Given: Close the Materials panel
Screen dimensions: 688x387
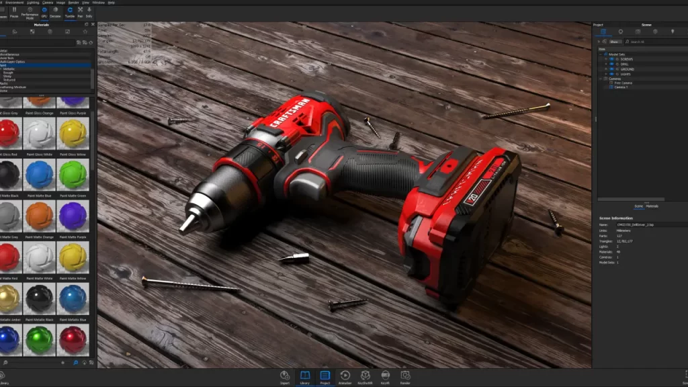Looking at the screenshot, I should tap(93, 25).
